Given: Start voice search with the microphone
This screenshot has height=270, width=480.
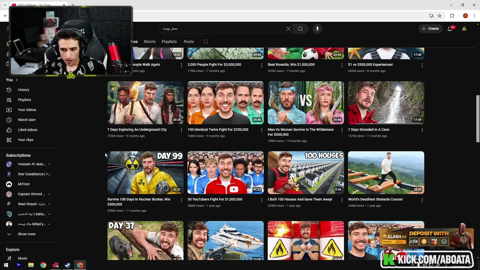Looking at the screenshot, I should [317, 29].
